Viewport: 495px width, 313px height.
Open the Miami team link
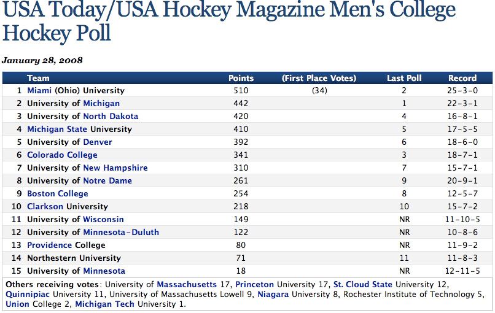click(40, 91)
